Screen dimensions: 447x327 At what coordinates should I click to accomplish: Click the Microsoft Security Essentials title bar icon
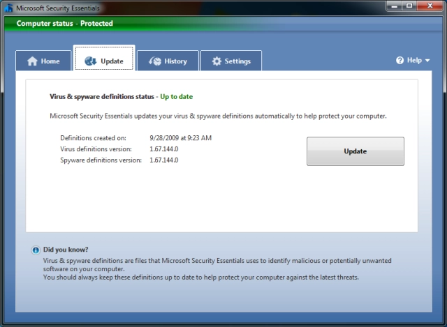tap(8, 8)
